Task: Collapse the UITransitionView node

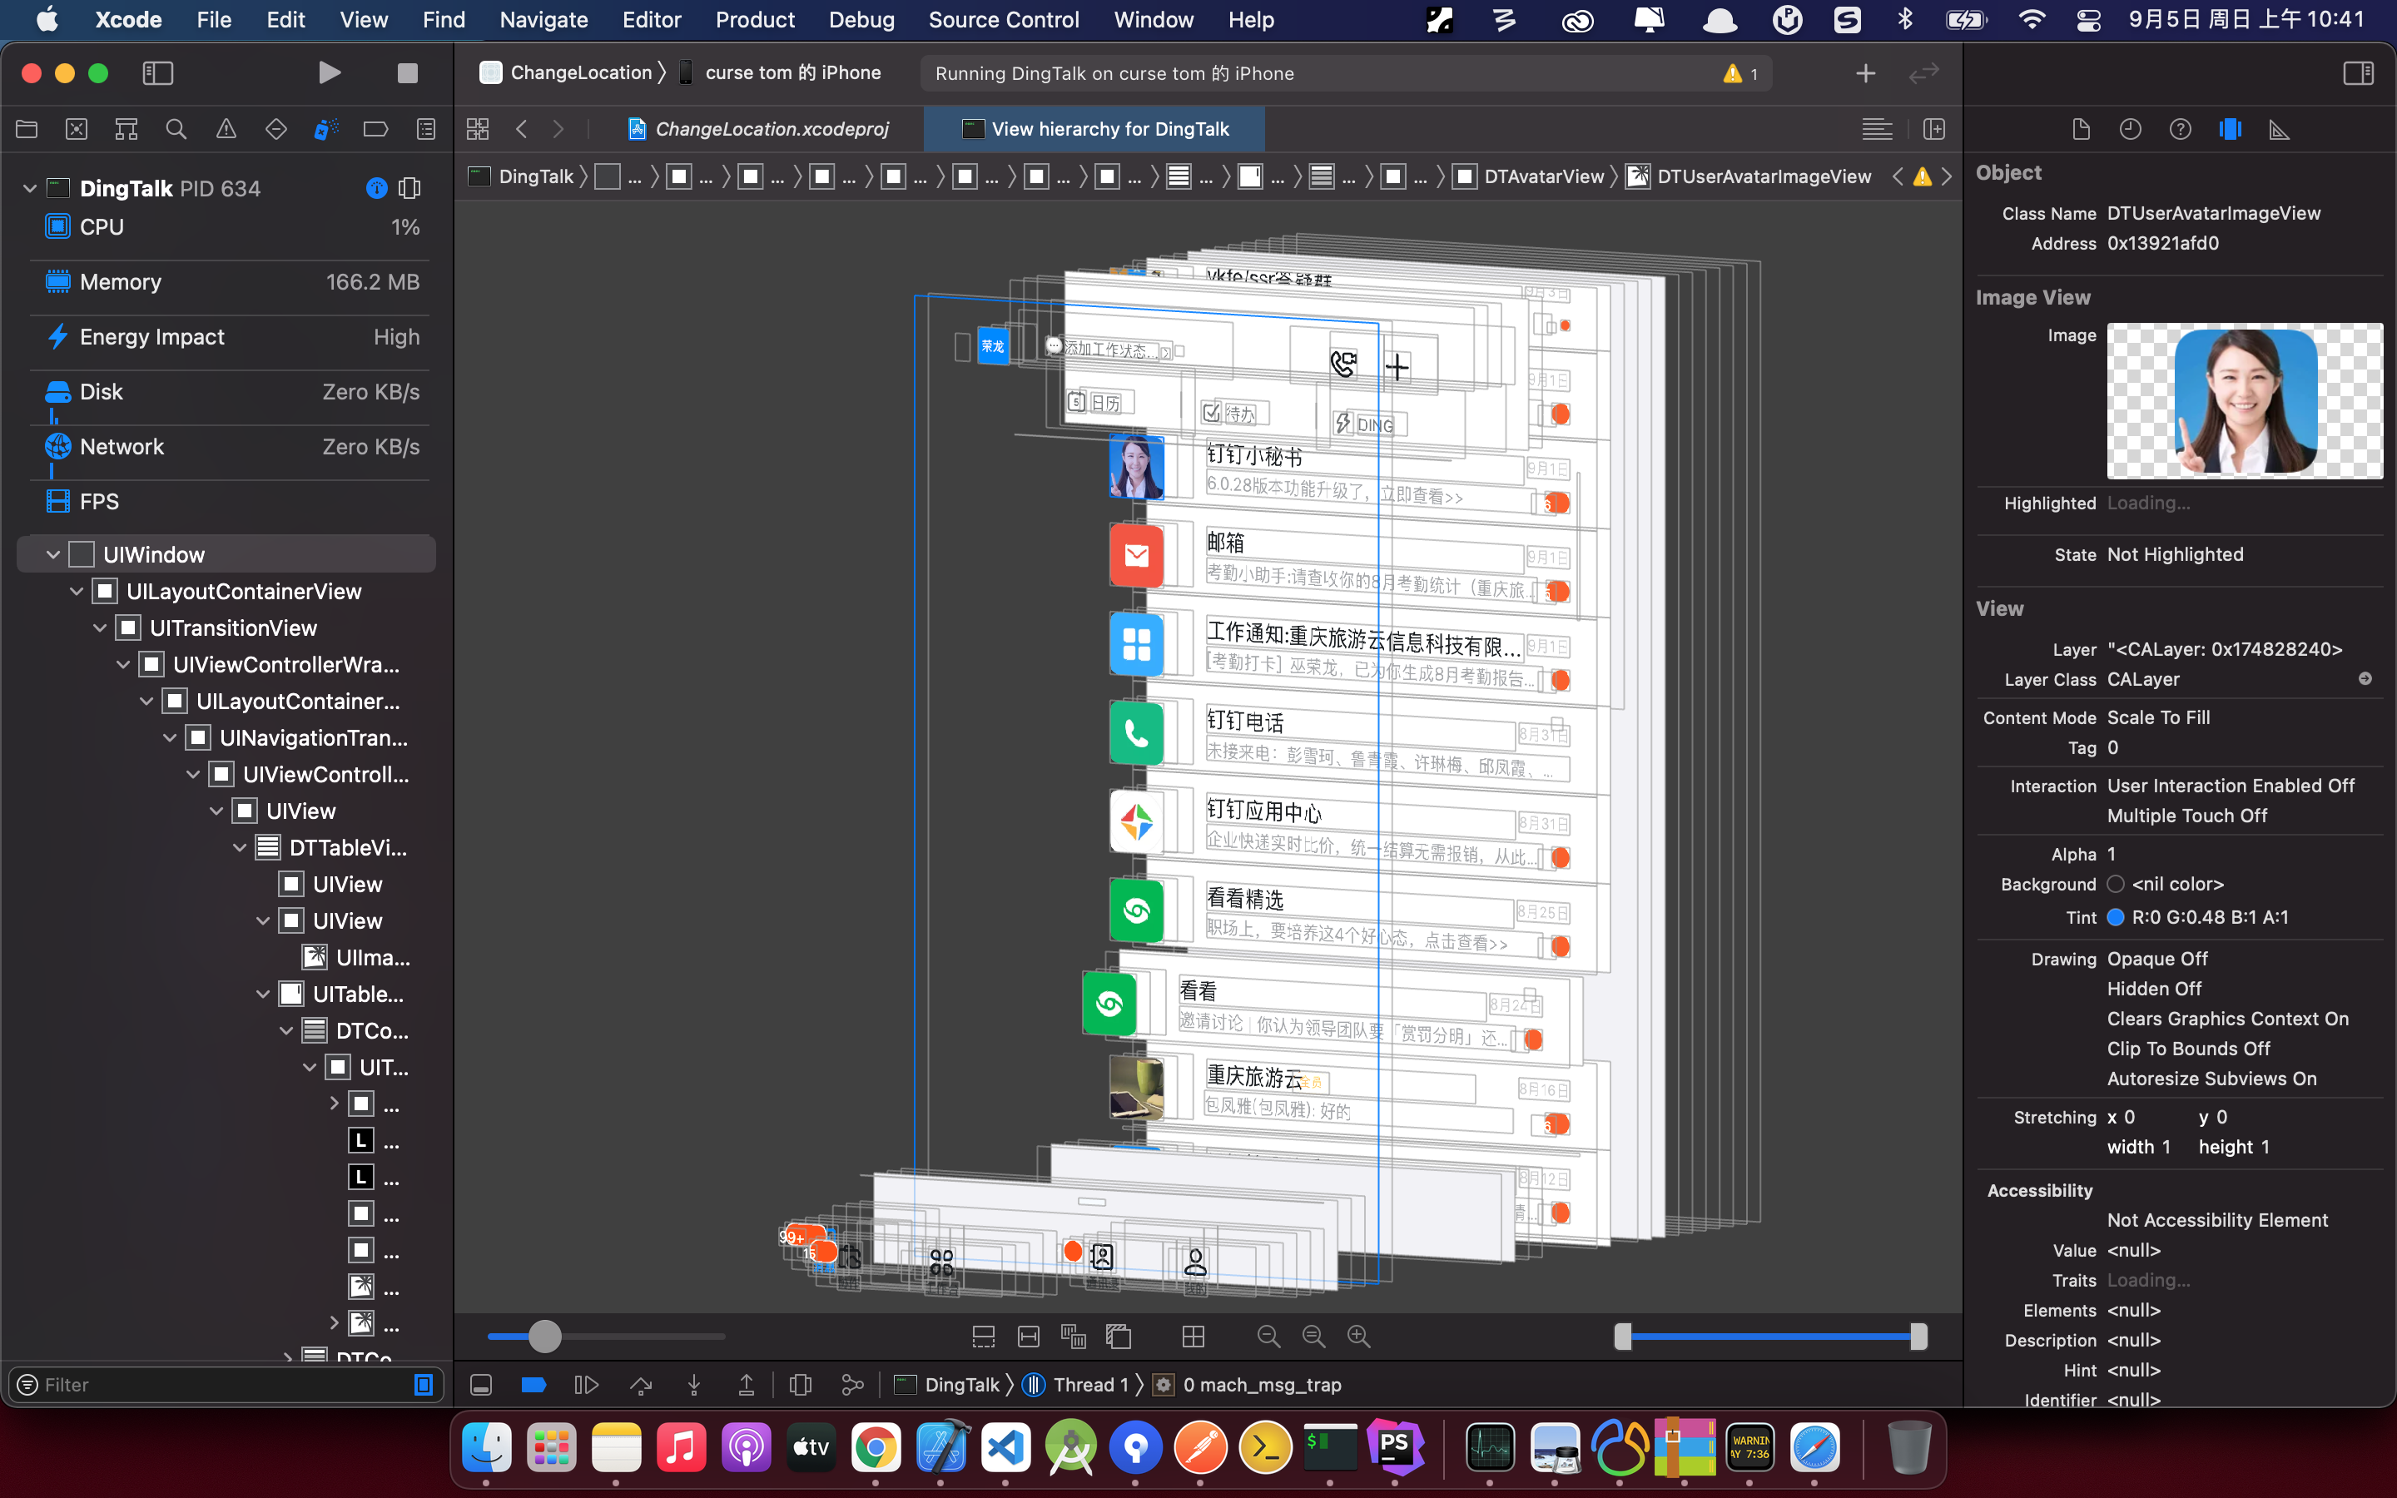Action: (x=100, y=628)
